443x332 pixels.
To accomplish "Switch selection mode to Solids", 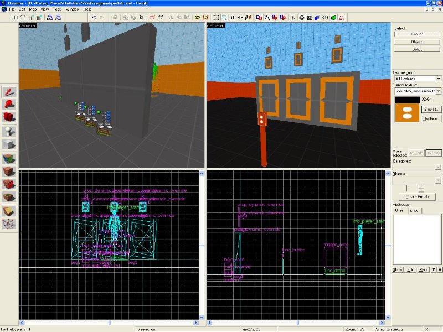I will pos(417,49).
